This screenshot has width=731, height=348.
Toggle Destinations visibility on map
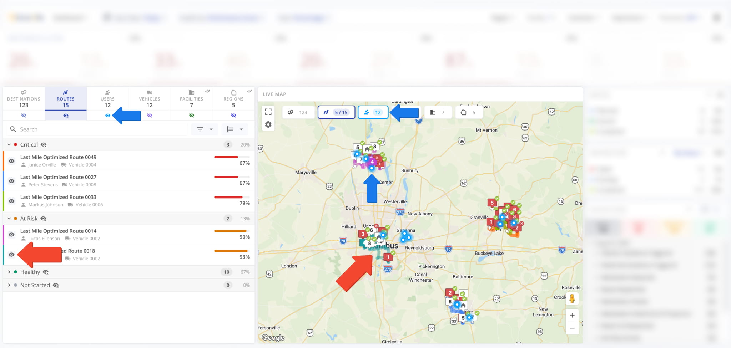point(24,115)
